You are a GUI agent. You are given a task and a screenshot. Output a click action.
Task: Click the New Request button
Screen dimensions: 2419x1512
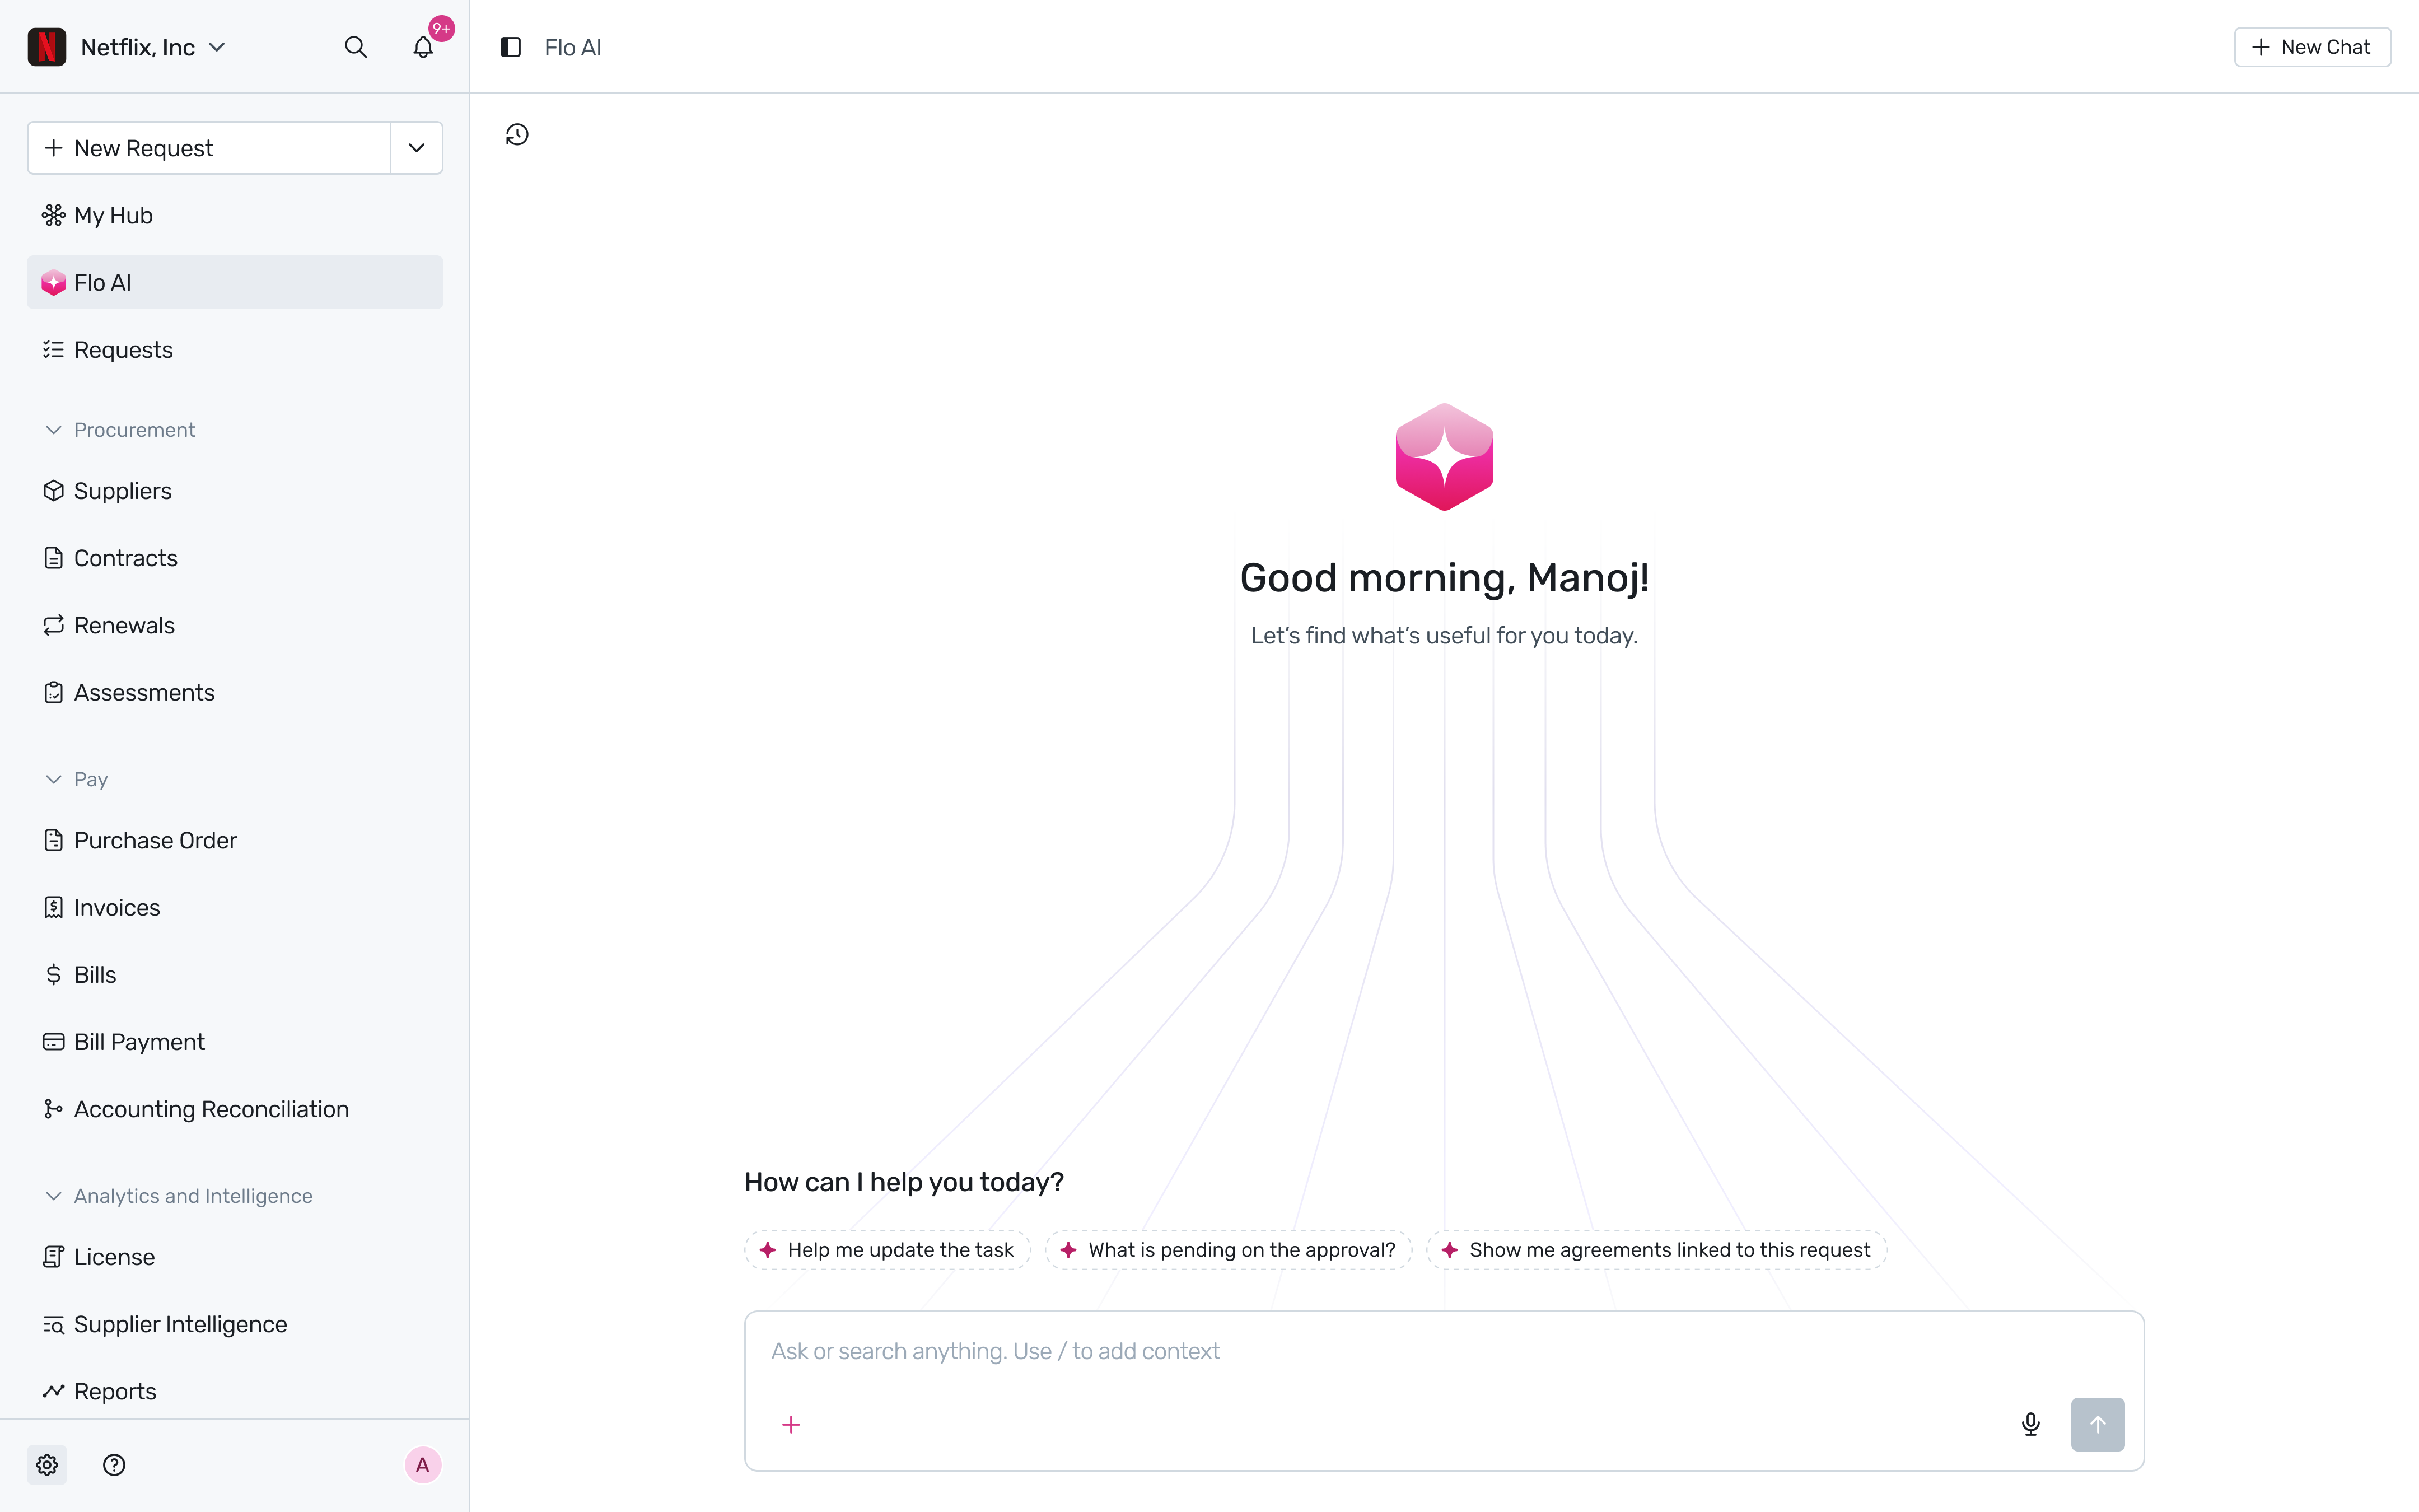[x=209, y=148]
